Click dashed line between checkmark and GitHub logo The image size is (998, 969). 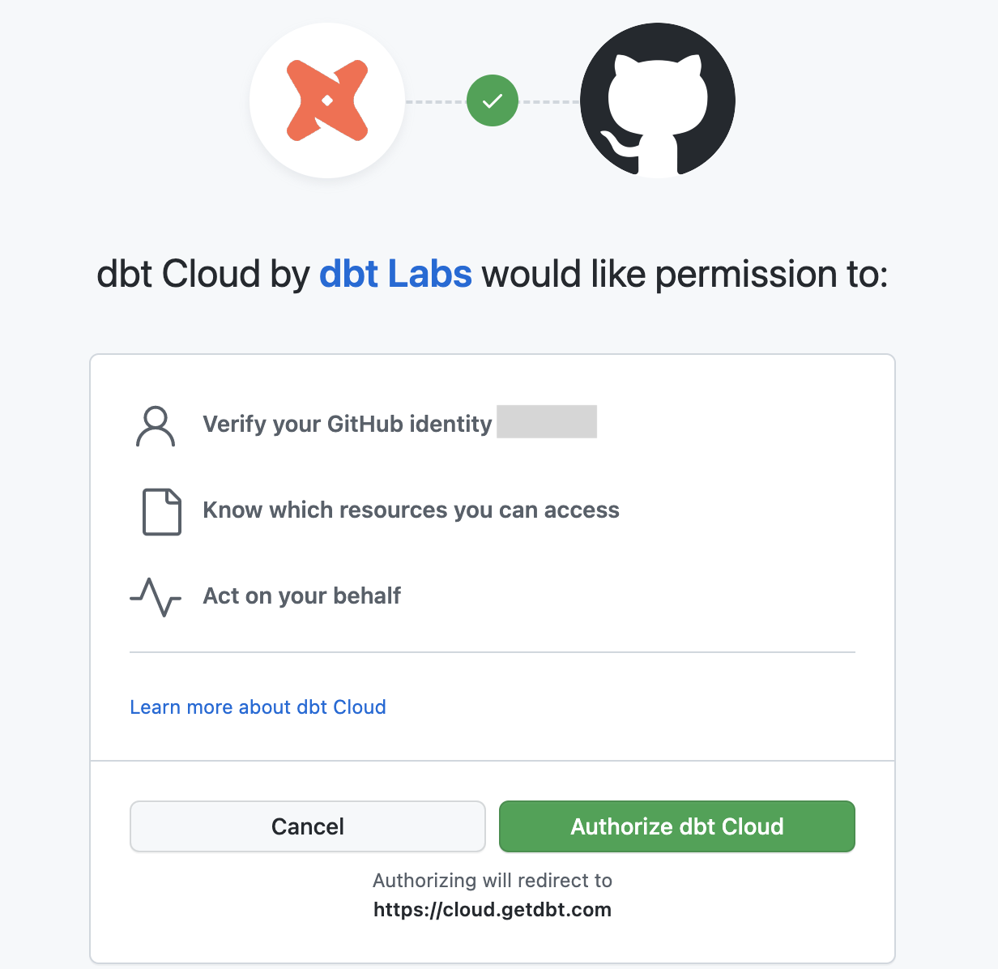(x=549, y=102)
